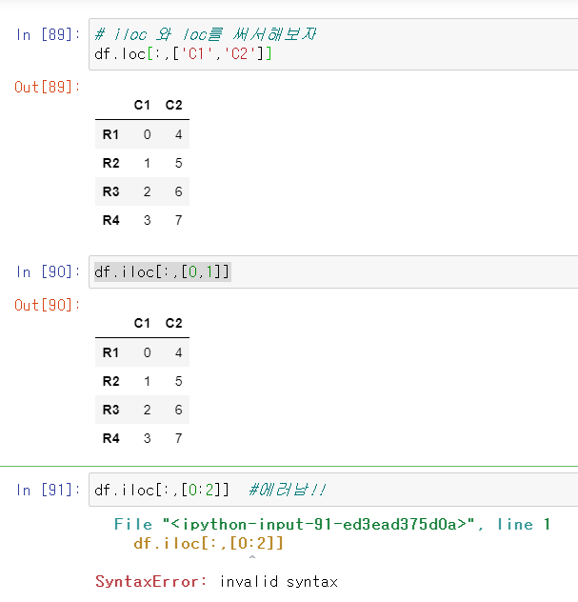The image size is (578, 602).
Task: Click the In [91] prompt label
Action: (x=48, y=491)
